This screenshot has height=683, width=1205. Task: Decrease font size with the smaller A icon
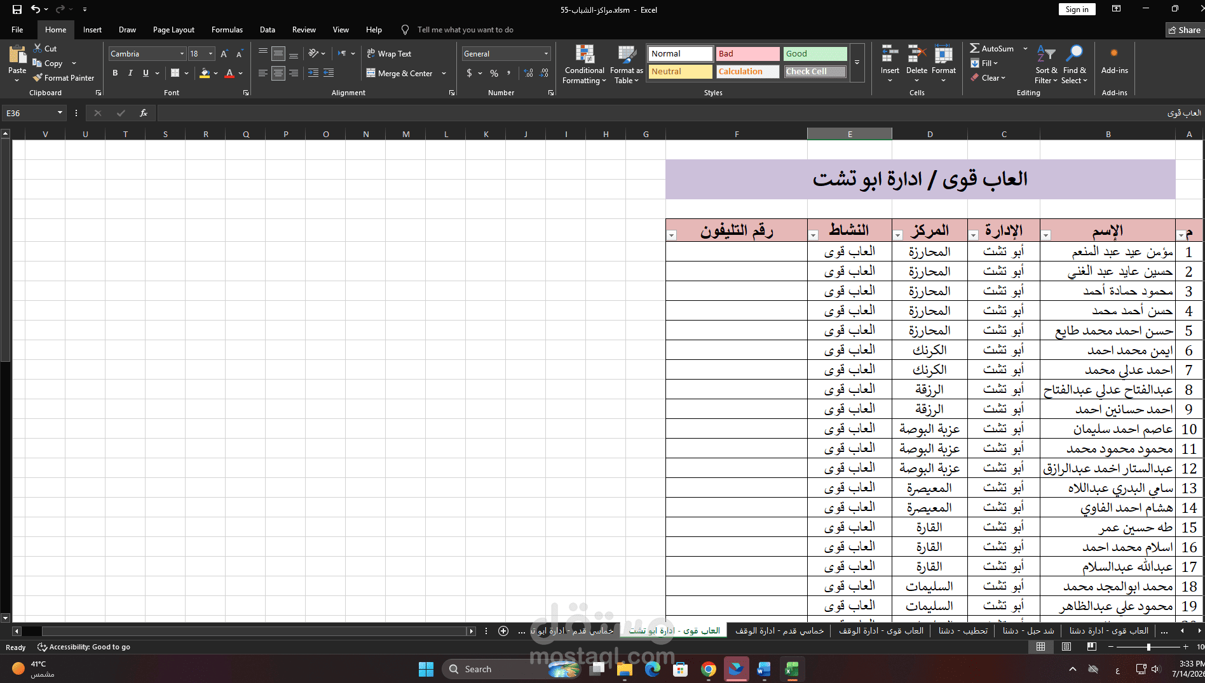(x=239, y=54)
